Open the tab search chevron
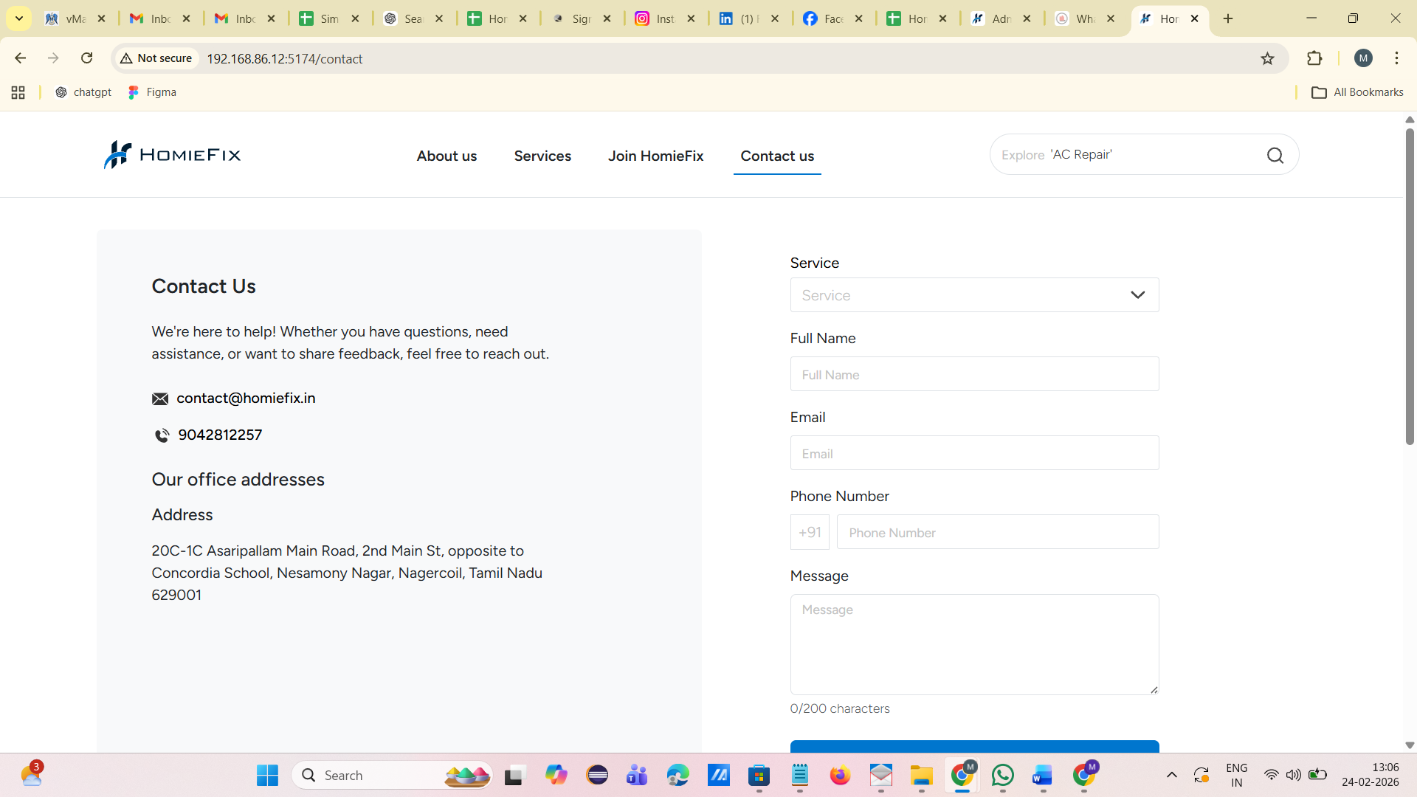 pyautogui.click(x=19, y=18)
